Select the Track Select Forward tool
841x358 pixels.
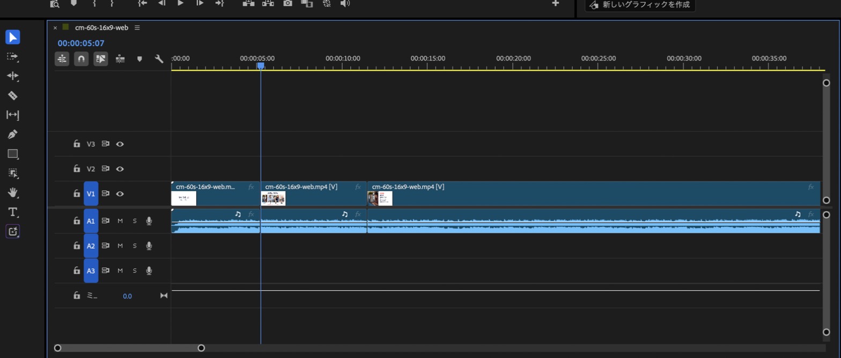[x=12, y=56]
